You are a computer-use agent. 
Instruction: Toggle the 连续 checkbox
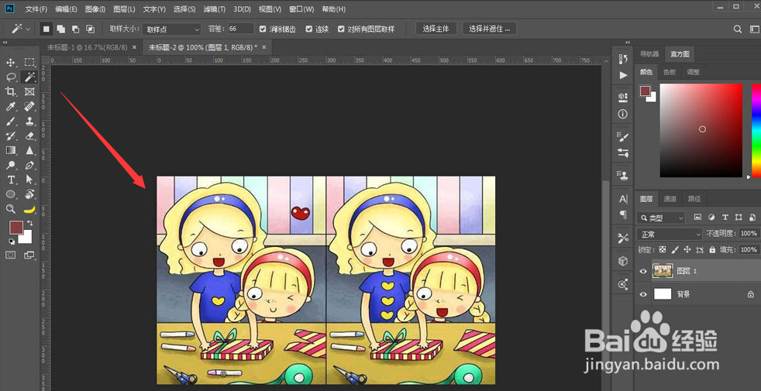pyautogui.click(x=308, y=29)
